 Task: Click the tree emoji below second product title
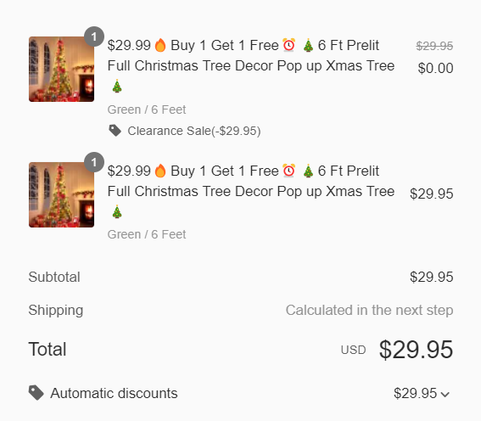(117, 211)
